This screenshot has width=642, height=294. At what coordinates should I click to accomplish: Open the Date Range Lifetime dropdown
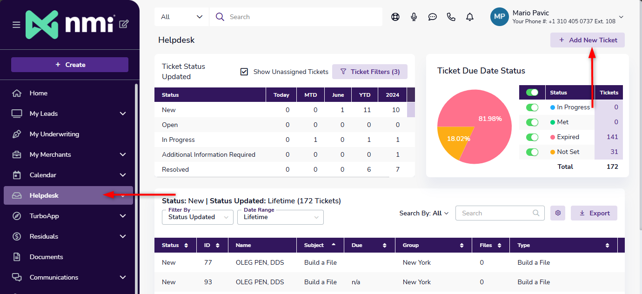pyautogui.click(x=280, y=217)
